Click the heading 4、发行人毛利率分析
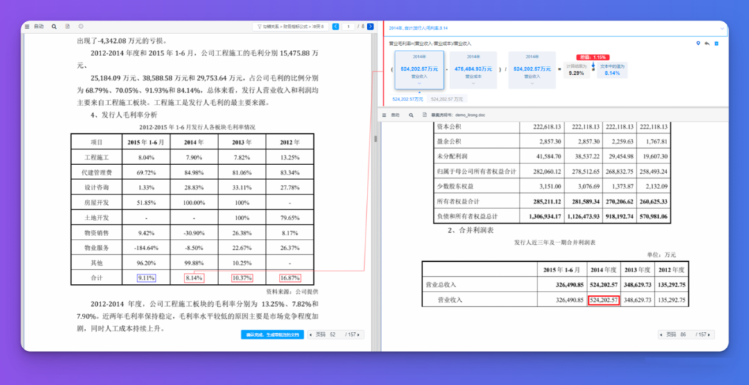The width and height of the screenshot is (749, 385). pos(123,115)
